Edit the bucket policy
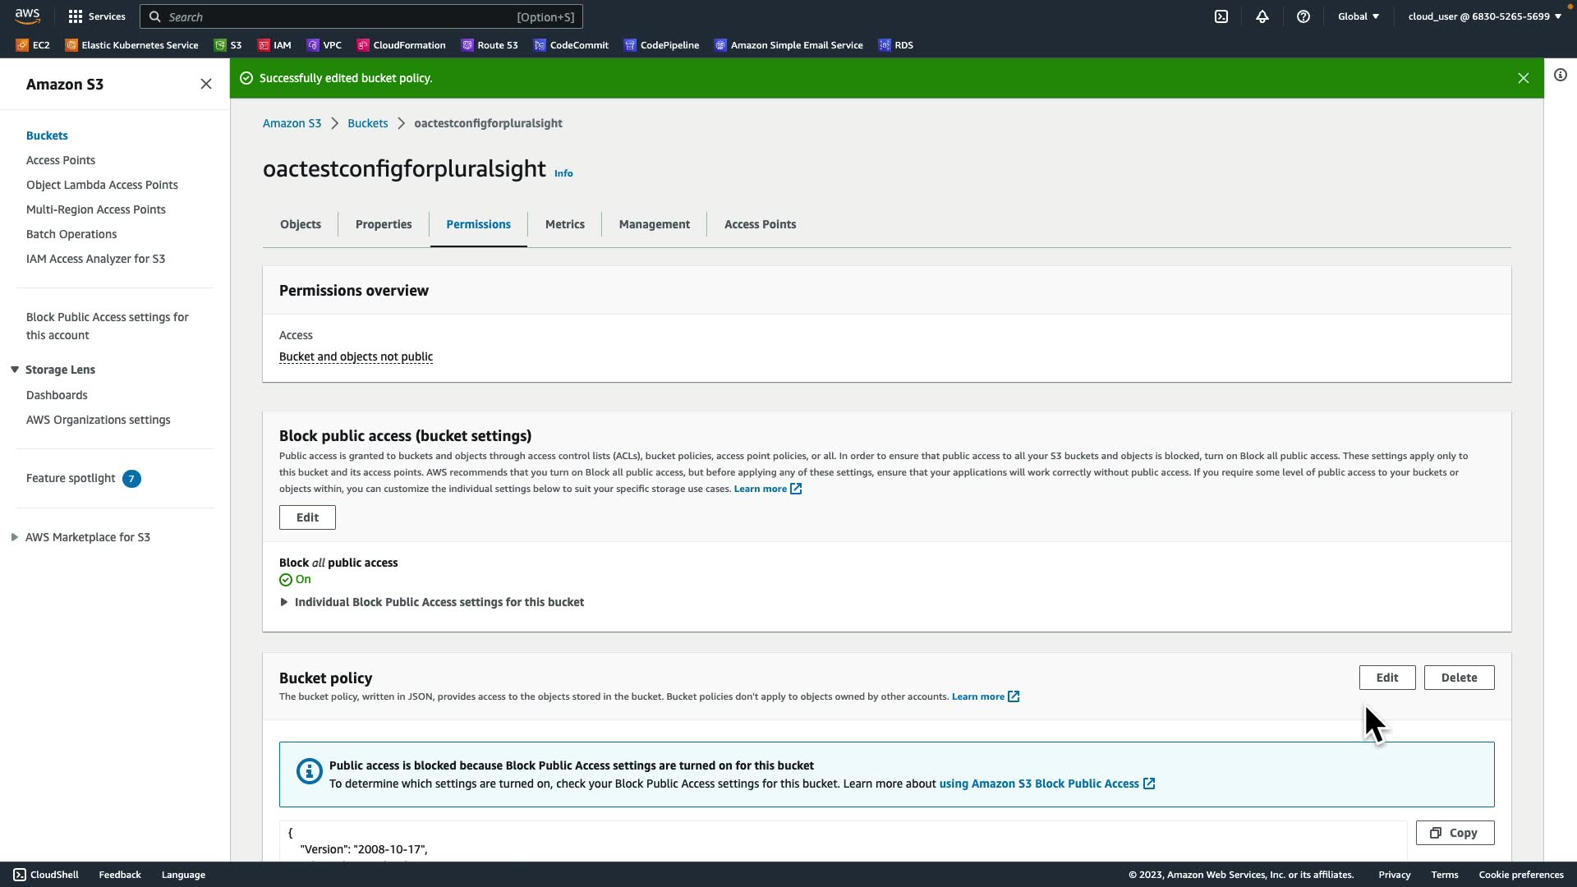The height and width of the screenshot is (887, 1577). pyautogui.click(x=1386, y=678)
